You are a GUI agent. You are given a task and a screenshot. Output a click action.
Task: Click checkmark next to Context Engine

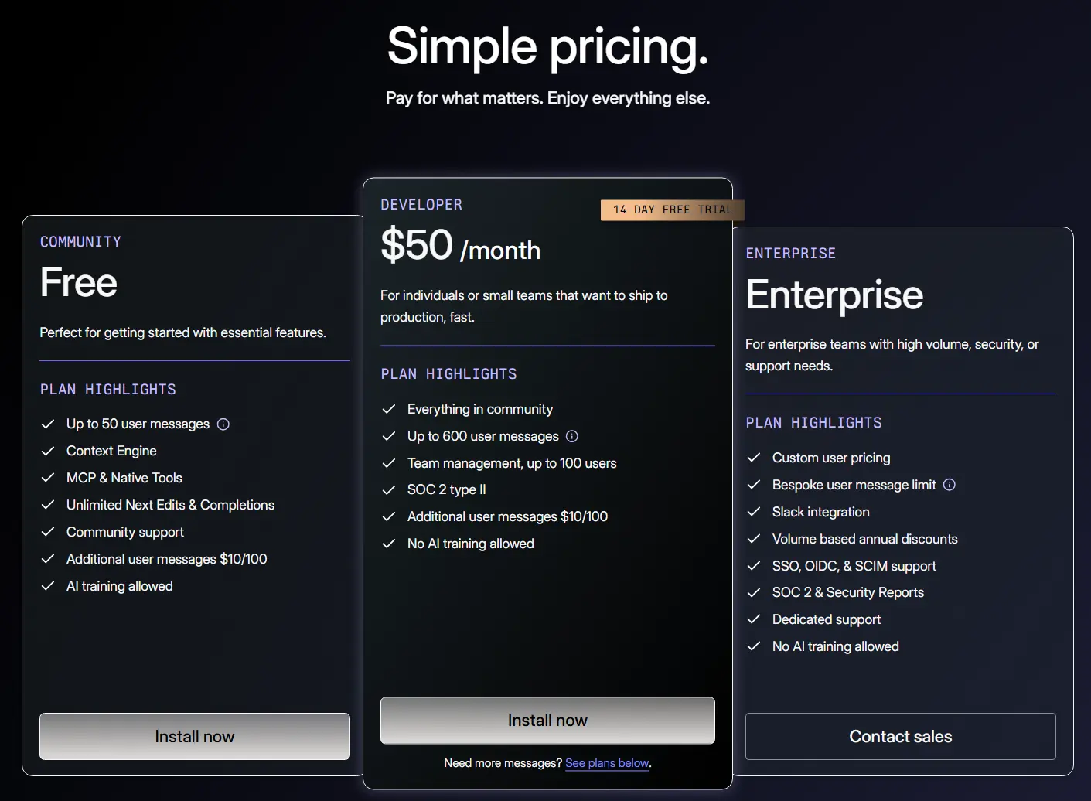point(48,451)
